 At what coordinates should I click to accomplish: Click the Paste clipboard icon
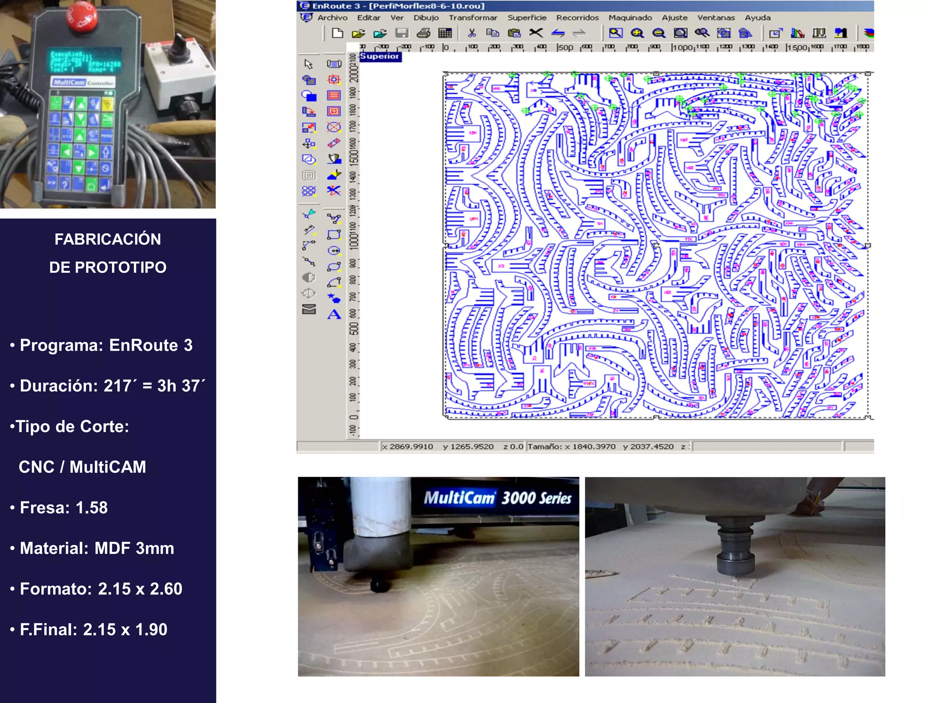[514, 33]
